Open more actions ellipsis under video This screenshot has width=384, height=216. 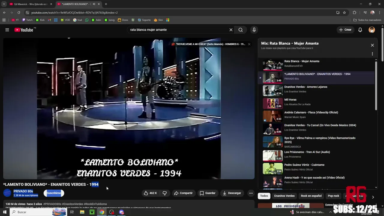pos(251,193)
